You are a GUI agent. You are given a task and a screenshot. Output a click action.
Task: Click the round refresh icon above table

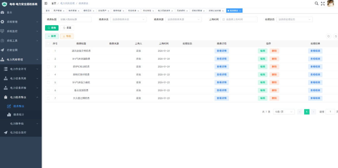click(x=335, y=36)
